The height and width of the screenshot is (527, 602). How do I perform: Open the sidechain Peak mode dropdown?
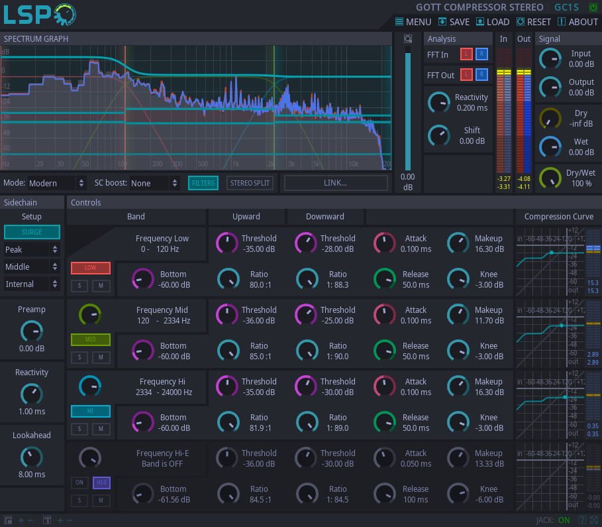click(32, 249)
